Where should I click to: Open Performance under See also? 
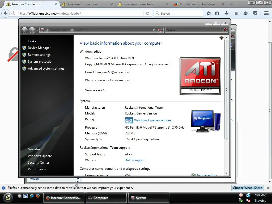tap(37, 169)
